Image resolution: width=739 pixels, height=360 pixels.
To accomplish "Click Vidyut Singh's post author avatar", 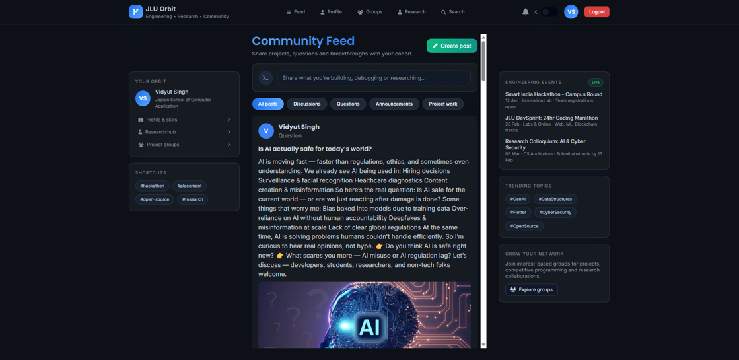I will tap(266, 131).
